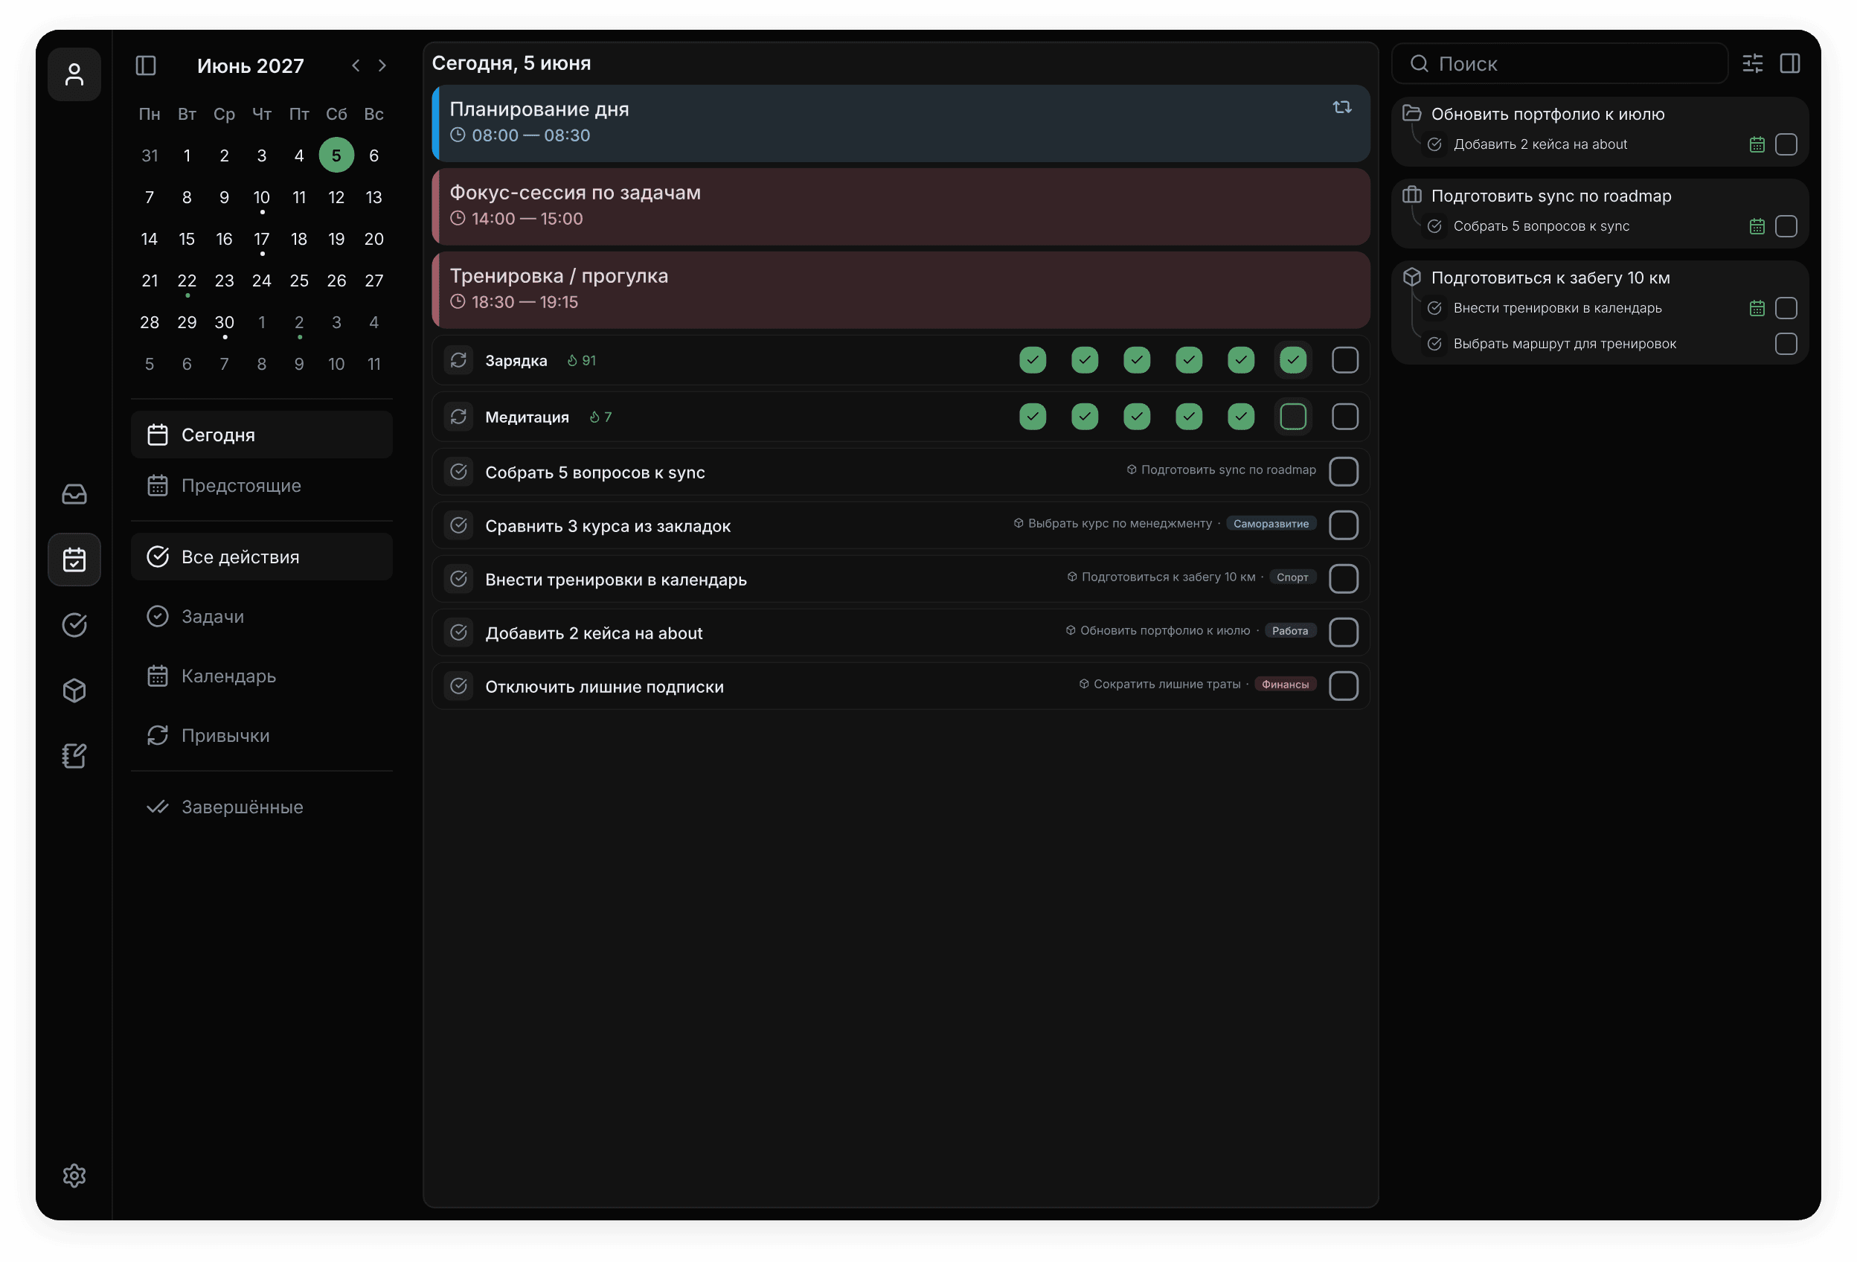Click the Саморазвитие tag
This screenshot has height=1262, width=1857.
click(1271, 524)
